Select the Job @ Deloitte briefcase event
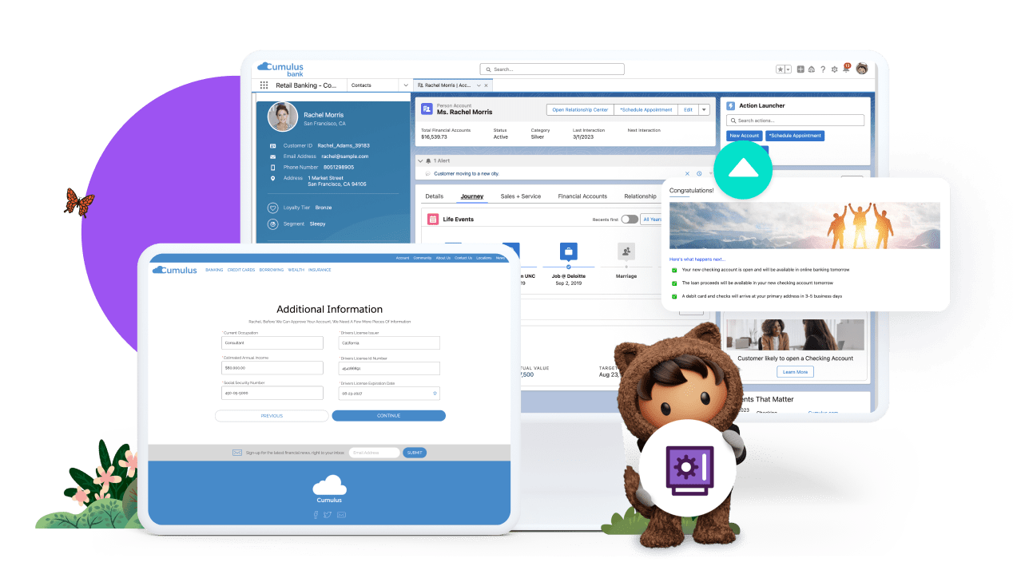Screen dimensions: 1013x570 [x=569, y=251]
